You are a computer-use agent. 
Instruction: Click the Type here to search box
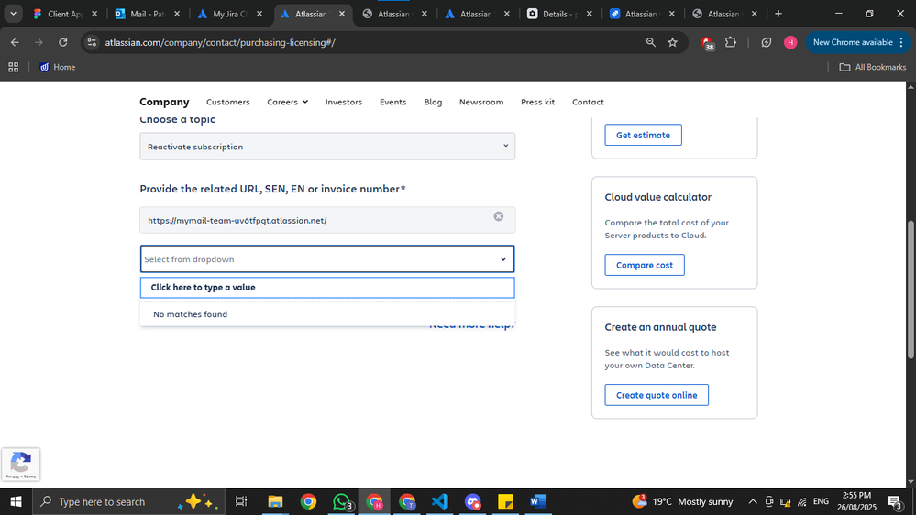coord(128,501)
